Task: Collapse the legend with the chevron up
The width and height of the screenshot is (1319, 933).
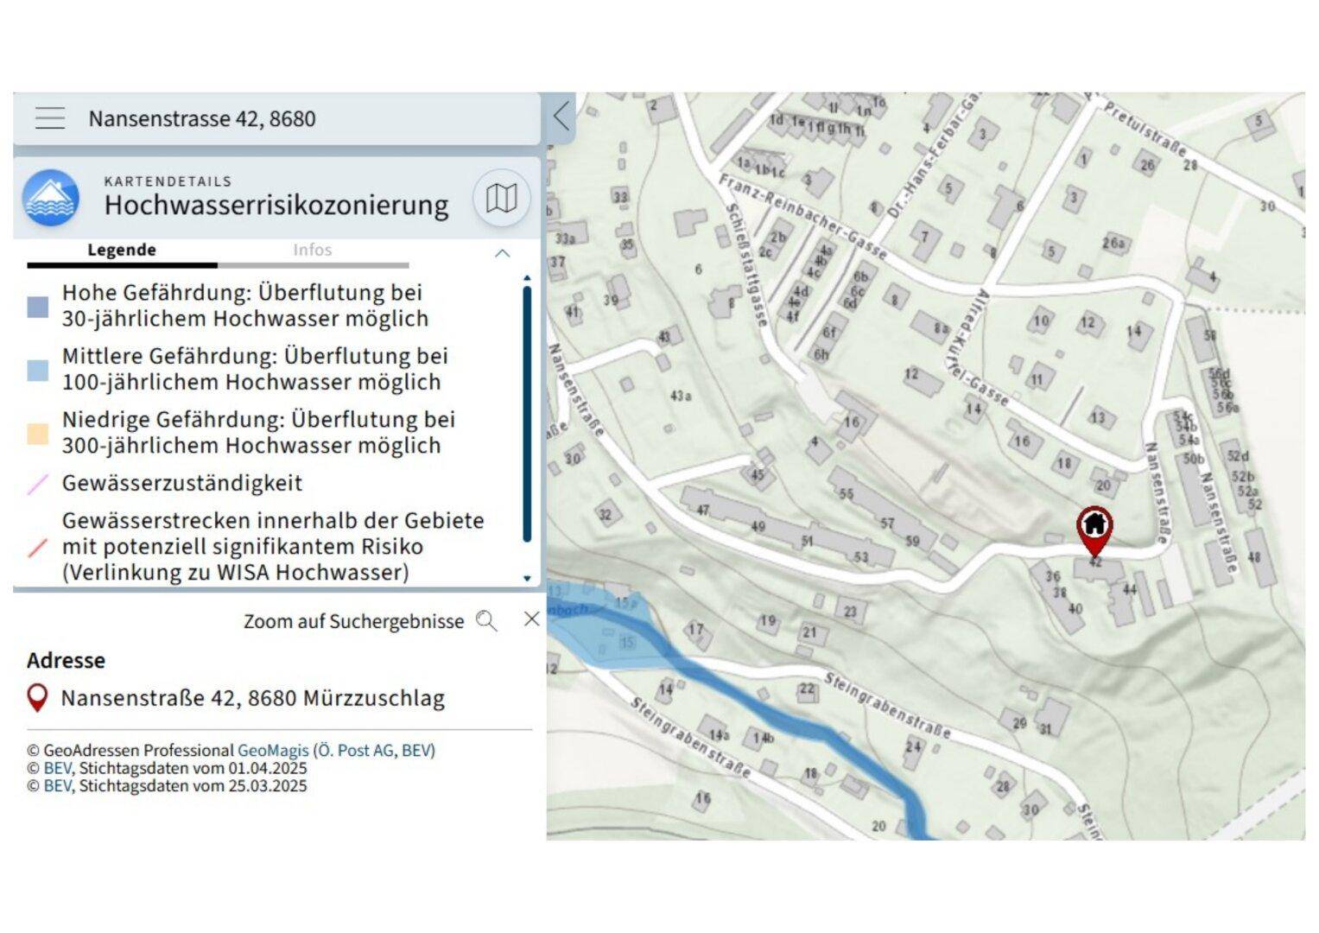Action: tap(502, 253)
